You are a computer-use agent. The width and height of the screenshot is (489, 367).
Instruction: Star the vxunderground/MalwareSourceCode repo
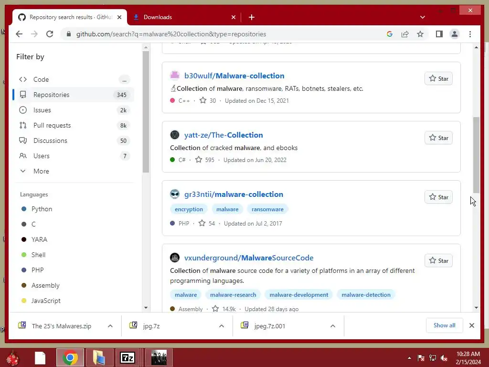point(438,260)
